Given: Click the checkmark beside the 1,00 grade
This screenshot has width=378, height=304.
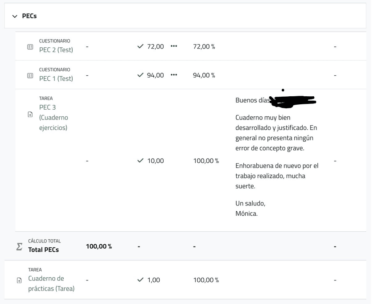Looking at the screenshot, I should [141, 280].
